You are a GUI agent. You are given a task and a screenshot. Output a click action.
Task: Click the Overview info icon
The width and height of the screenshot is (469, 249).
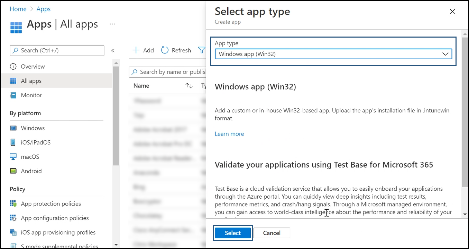click(x=13, y=67)
